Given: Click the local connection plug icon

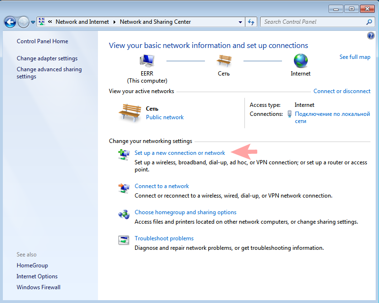Looking at the screenshot, I should (x=289, y=114).
